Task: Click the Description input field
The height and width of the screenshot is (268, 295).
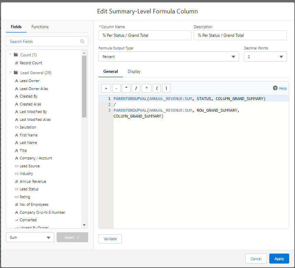Action: click(x=240, y=35)
